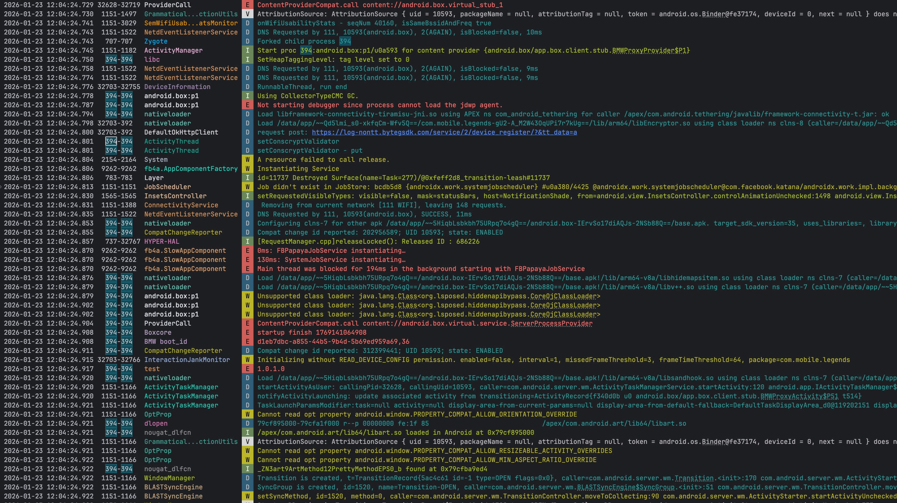Select the highlighted 394 match in forked-process line

click(345, 41)
